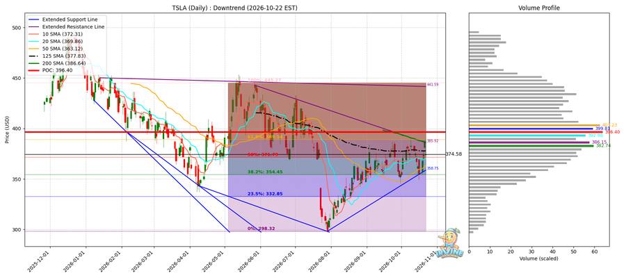The width and height of the screenshot is (626, 278).
Task: Click the 125 SMA (377.83) legend entry
Action: 56,56
